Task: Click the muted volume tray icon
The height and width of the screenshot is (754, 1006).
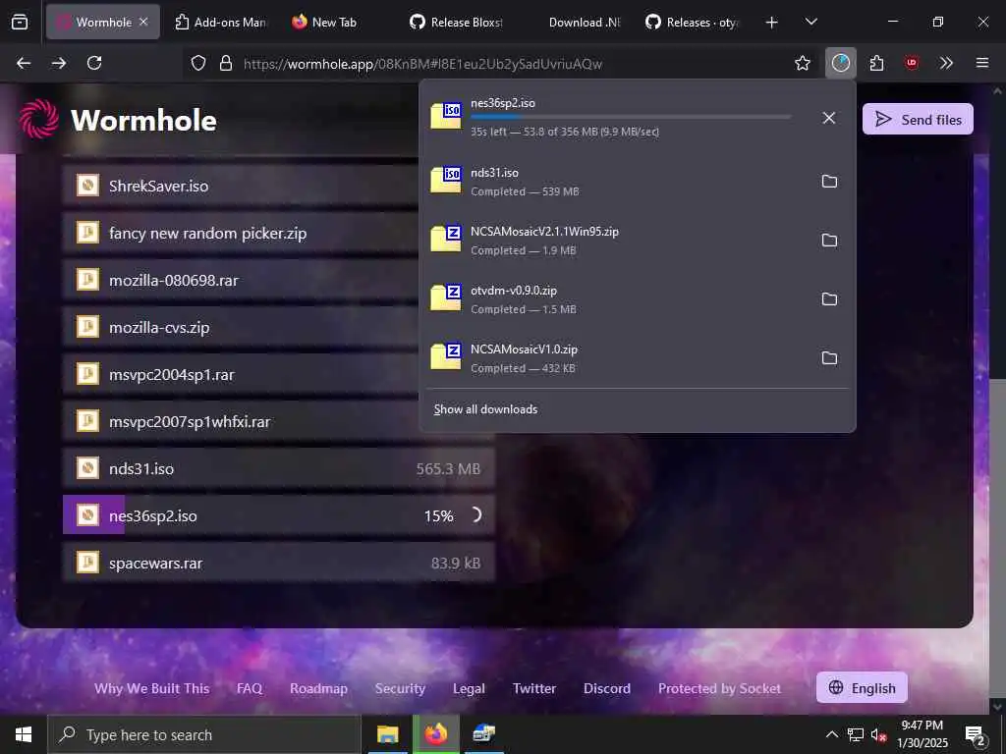Action: (x=878, y=734)
